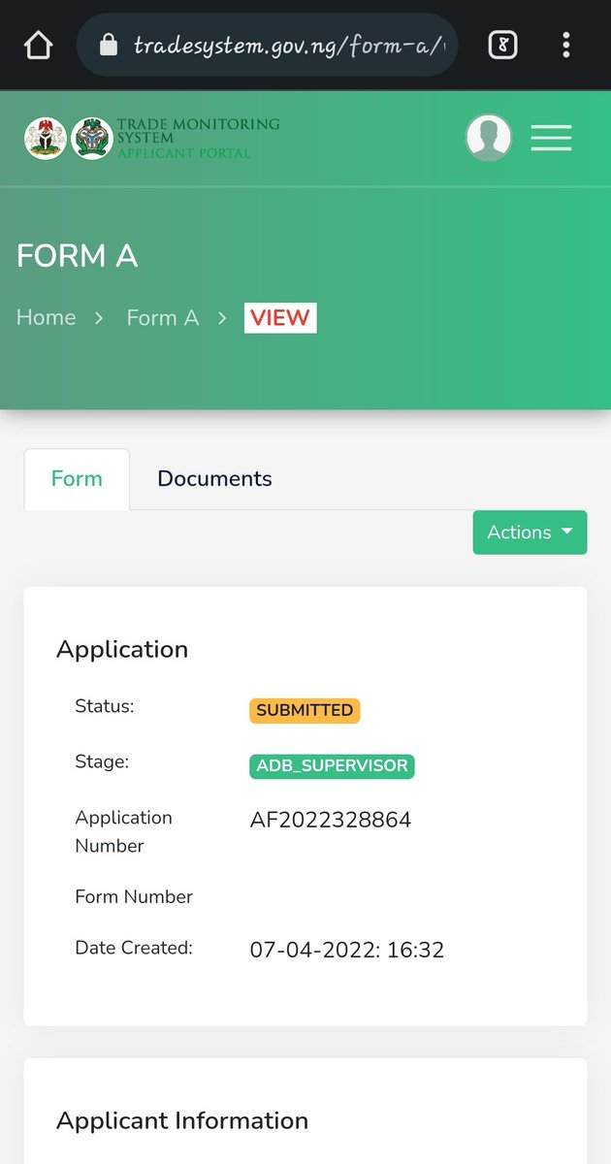Go to Form A breadcrumb link
Image resolution: width=611 pixels, height=1164 pixels.
163,317
